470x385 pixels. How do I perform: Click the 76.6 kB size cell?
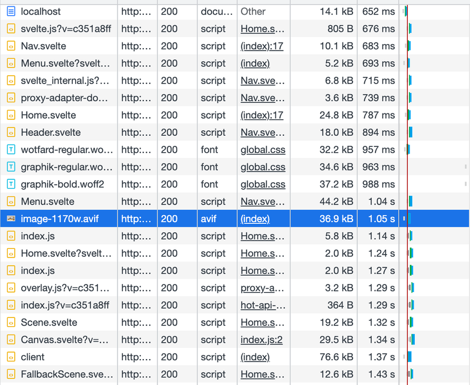tap(324, 357)
